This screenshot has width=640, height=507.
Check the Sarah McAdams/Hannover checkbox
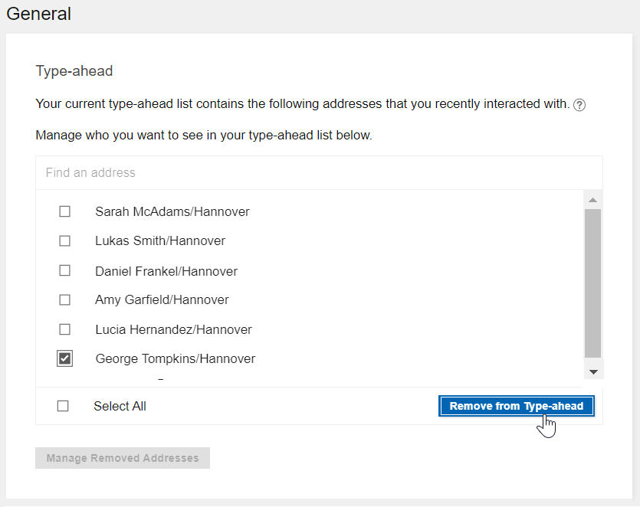point(65,211)
